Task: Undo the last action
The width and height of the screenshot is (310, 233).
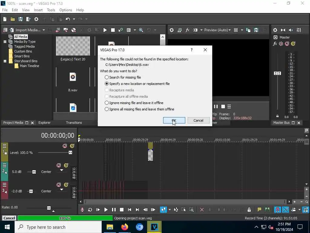Action: (68, 19)
